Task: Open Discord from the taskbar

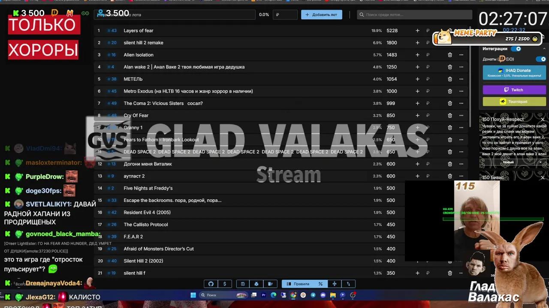Action: 323,295
